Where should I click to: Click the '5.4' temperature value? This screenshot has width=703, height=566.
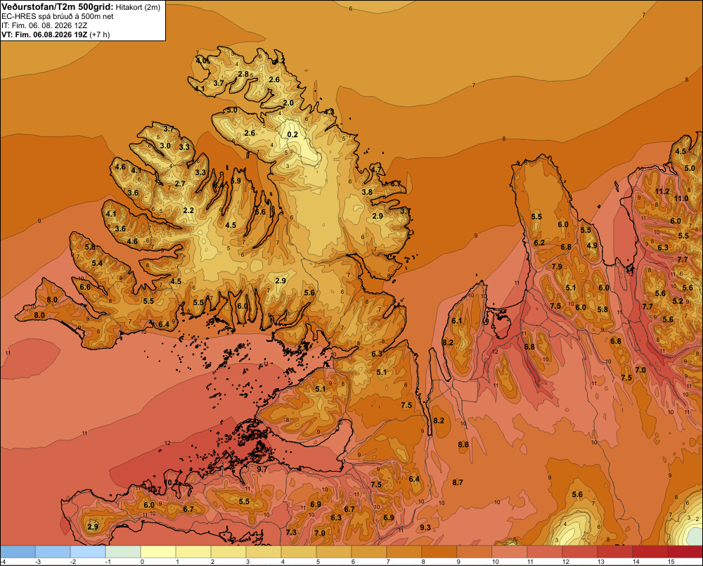pos(97,263)
